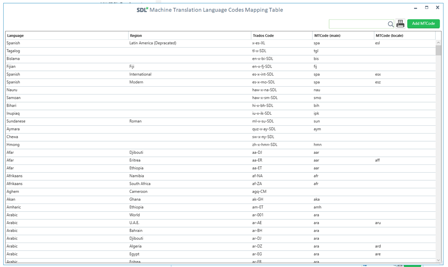Select the Ghana region cell
The width and height of the screenshot is (448, 267).
pyautogui.click(x=135, y=199)
